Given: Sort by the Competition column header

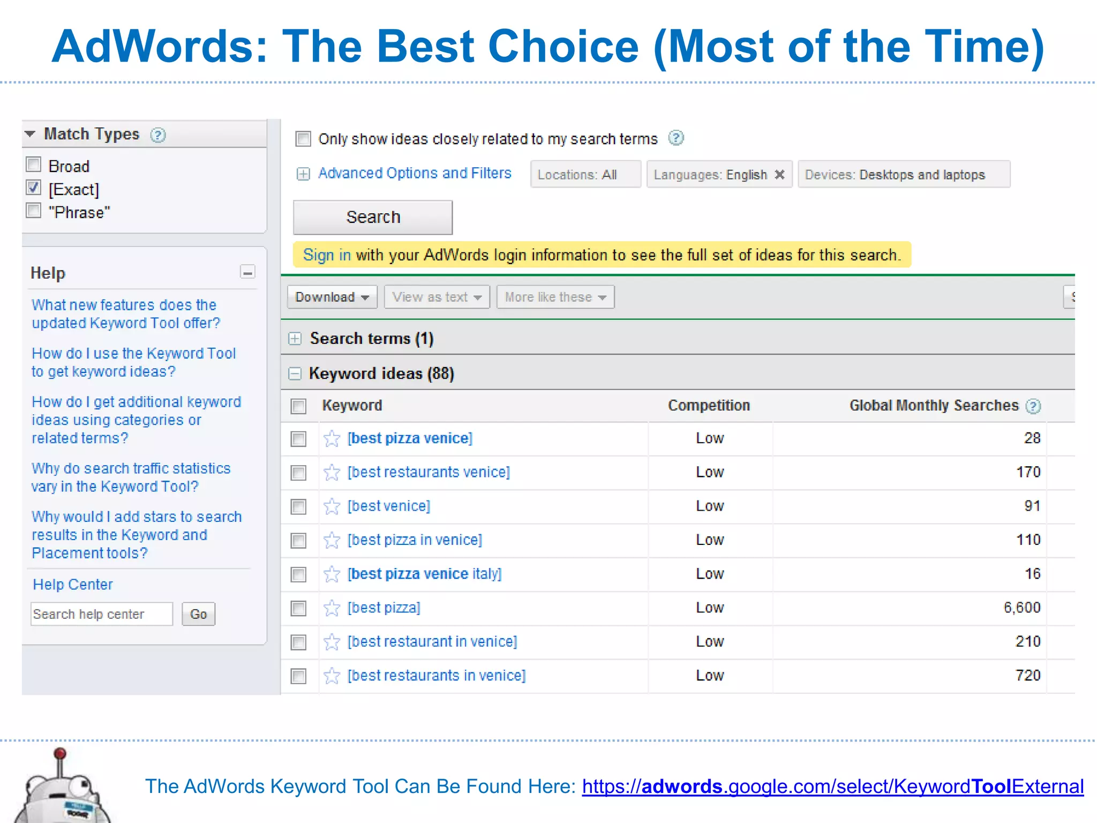Looking at the screenshot, I should (709, 406).
